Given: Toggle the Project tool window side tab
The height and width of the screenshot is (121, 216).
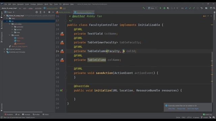Looking at the screenshot, I should [1, 15].
